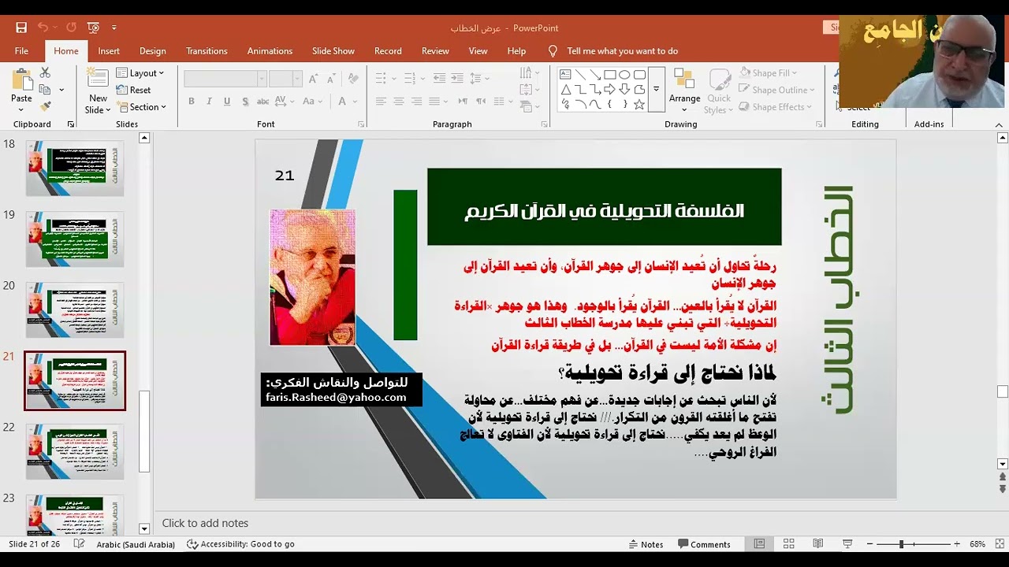This screenshot has width=1009, height=567.
Task: Click the Add-ins button
Action: 929,124
